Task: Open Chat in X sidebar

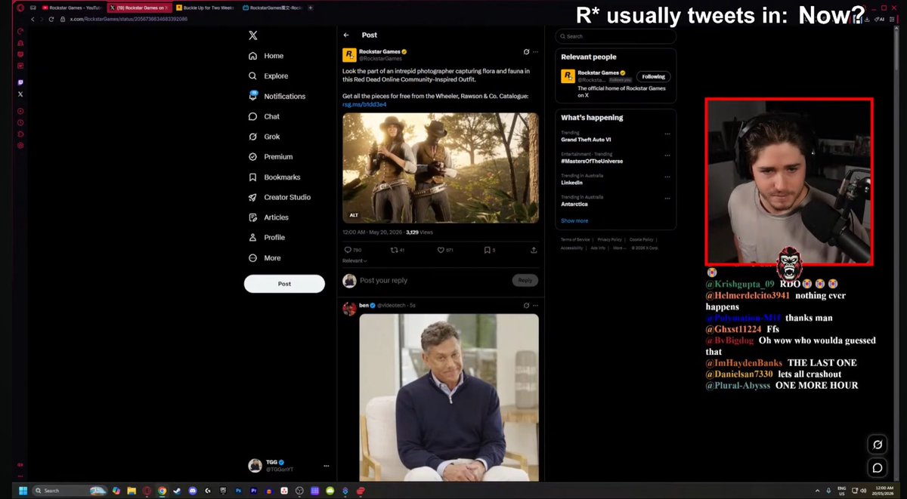Action: [264, 117]
